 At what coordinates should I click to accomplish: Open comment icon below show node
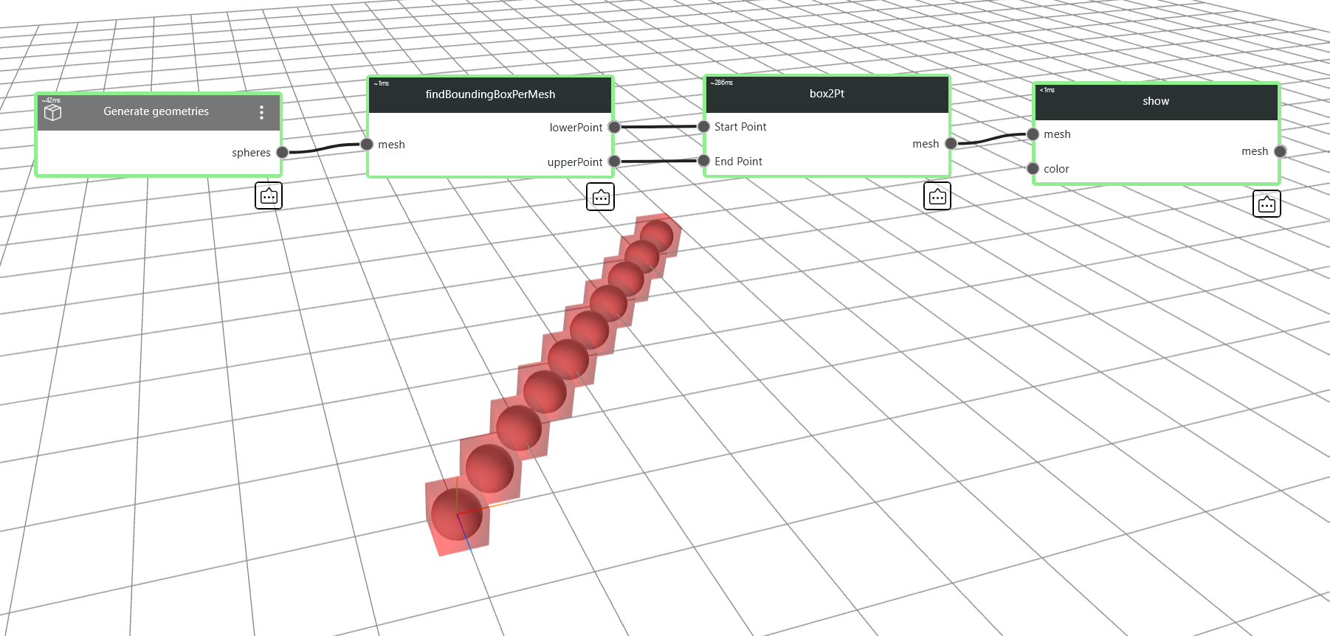click(1267, 204)
